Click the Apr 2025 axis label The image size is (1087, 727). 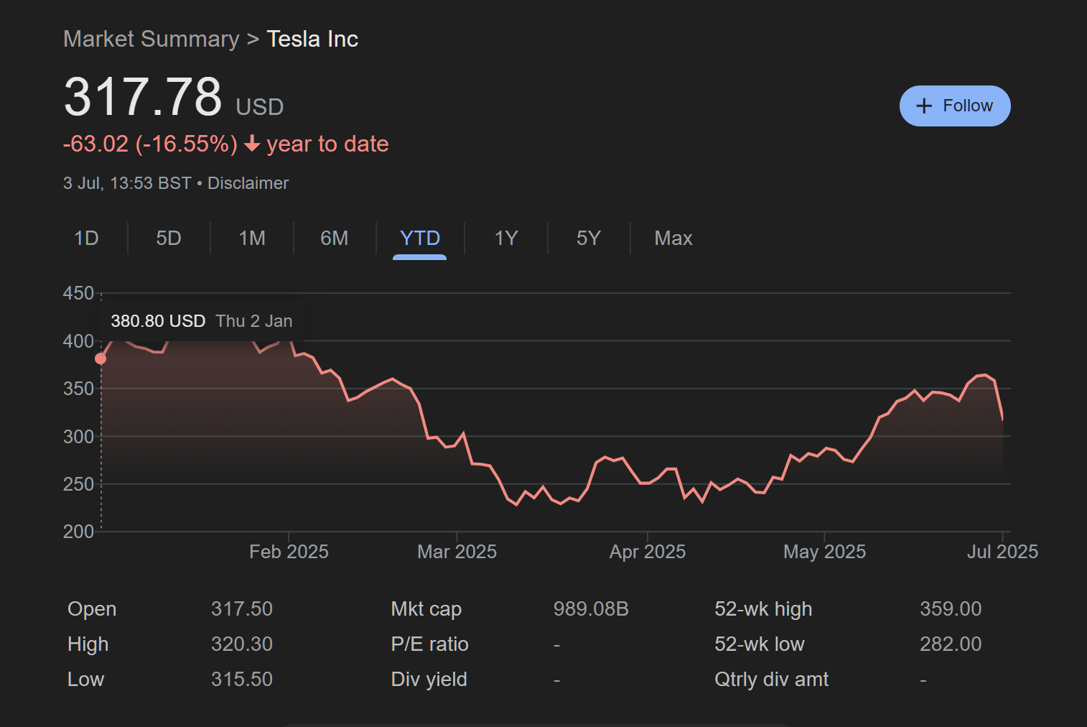(648, 552)
